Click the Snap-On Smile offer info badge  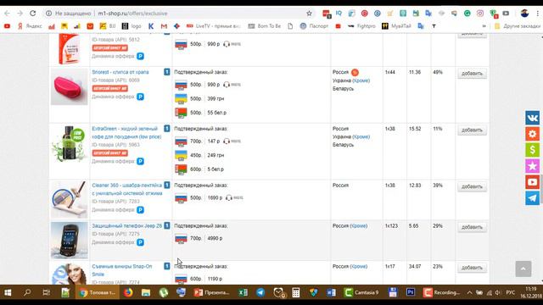pos(167,266)
